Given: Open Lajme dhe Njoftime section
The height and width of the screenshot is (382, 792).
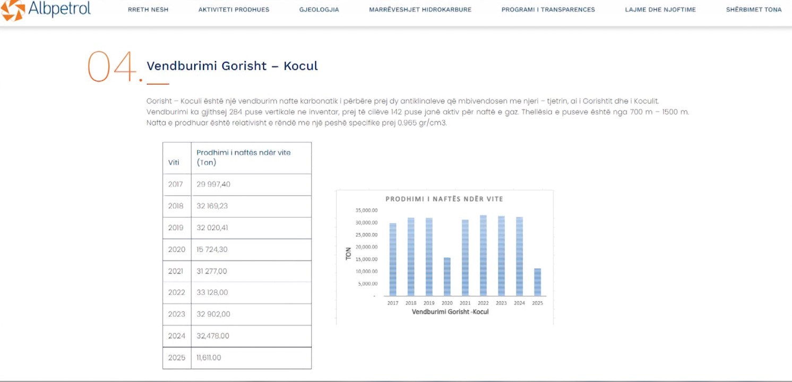Looking at the screenshot, I should click(x=660, y=10).
